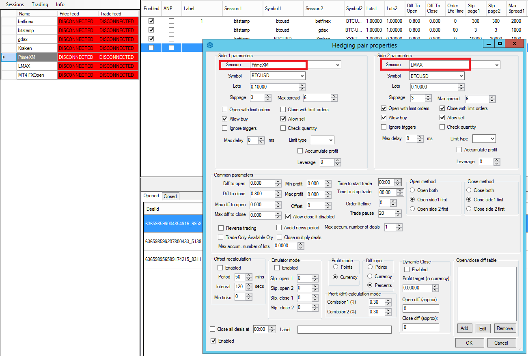Screen dimensions: 528x356
Task: Enable Dynamic Close checkbox
Action: coord(407,270)
